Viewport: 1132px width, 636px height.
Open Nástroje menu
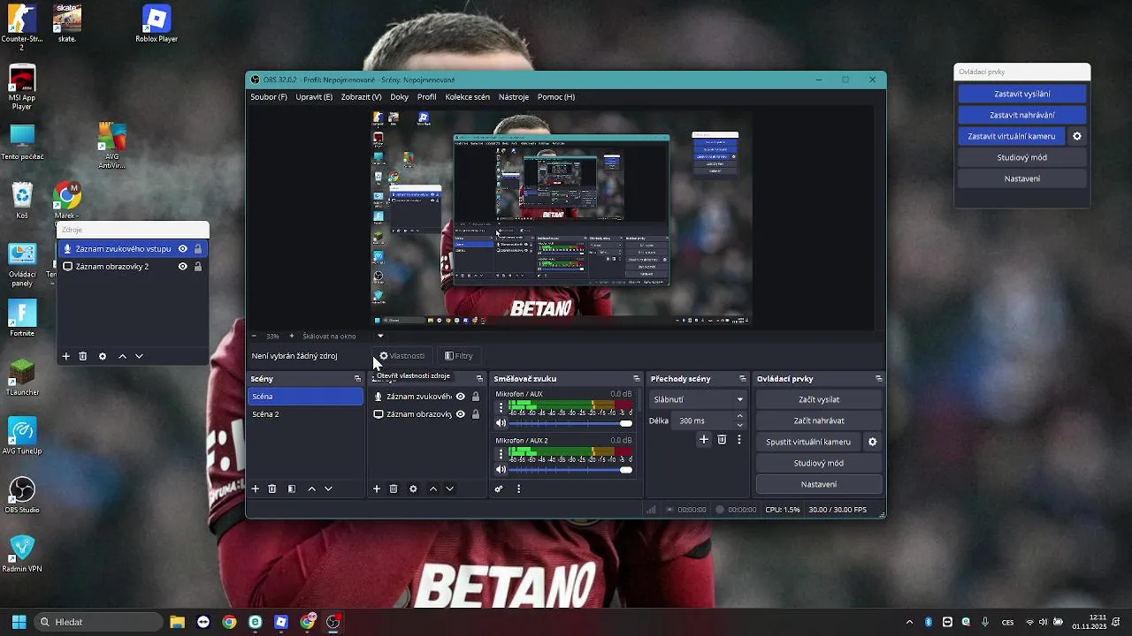coord(514,97)
